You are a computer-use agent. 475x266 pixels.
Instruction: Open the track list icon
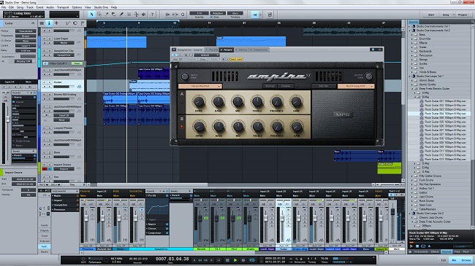point(42,23)
